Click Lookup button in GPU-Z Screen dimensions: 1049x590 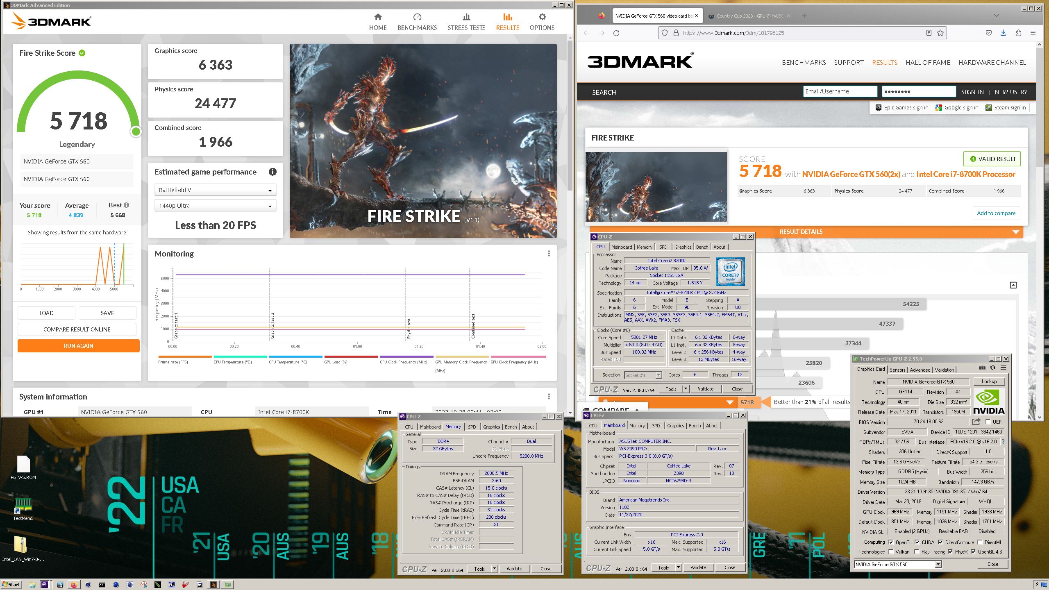point(989,381)
